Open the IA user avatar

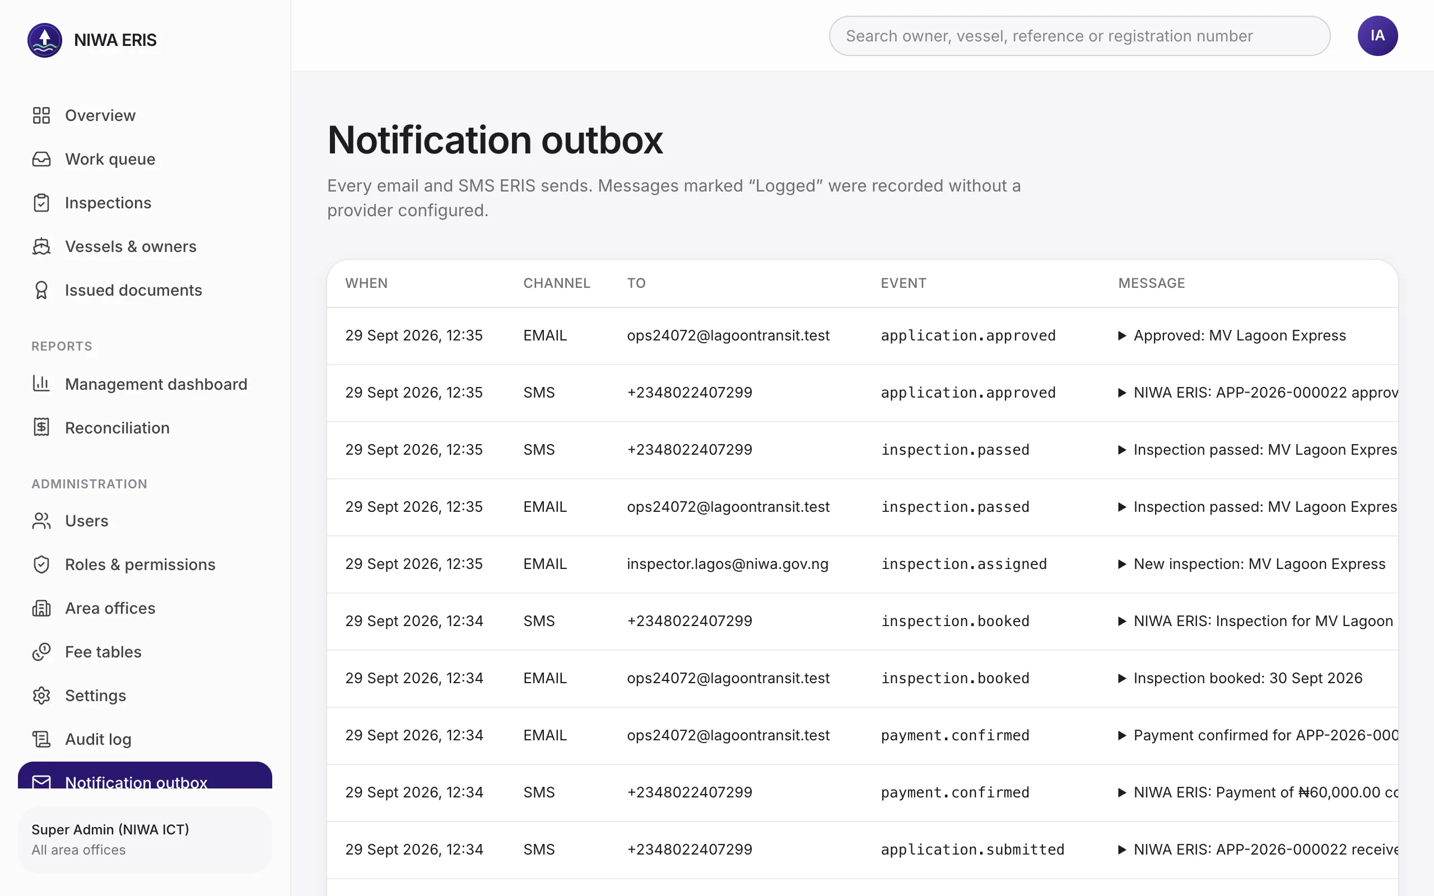coord(1377,36)
